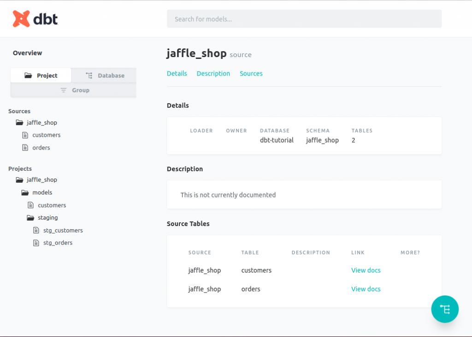Open the stg_orders model
472x337 pixels.
pos(58,243)
